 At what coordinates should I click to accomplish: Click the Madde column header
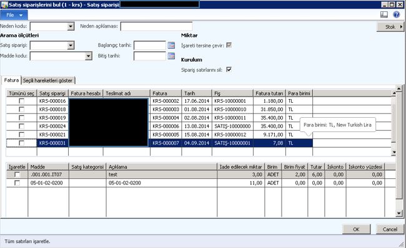pyautogui.click(x=48, y=167)
